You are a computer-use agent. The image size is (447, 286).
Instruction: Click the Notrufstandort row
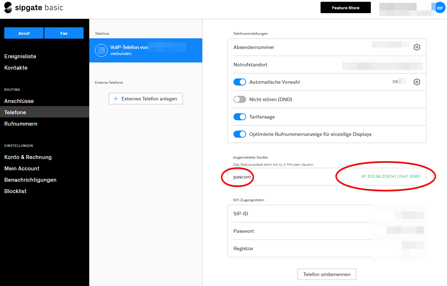coord(327,65)
